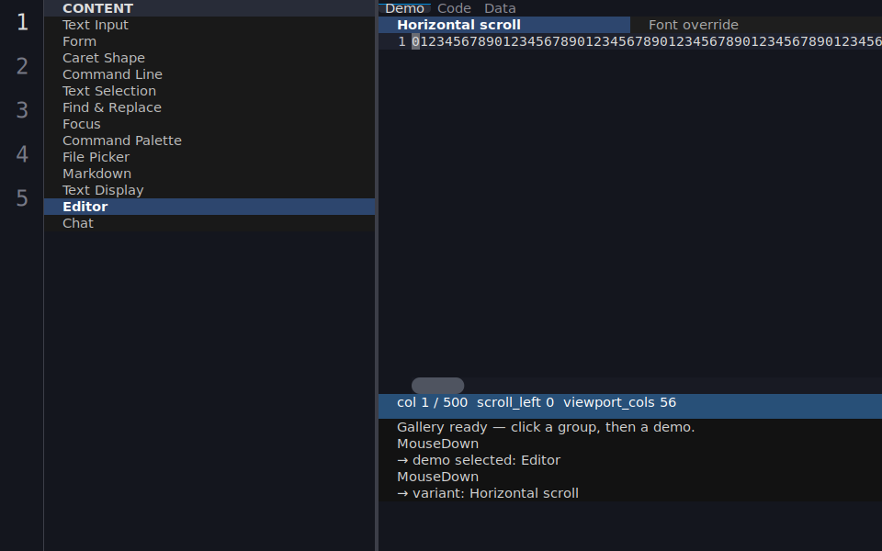Click the scroll_left 0 status entry
This screenshot has width=882, height=551.
tap(515, 402)
